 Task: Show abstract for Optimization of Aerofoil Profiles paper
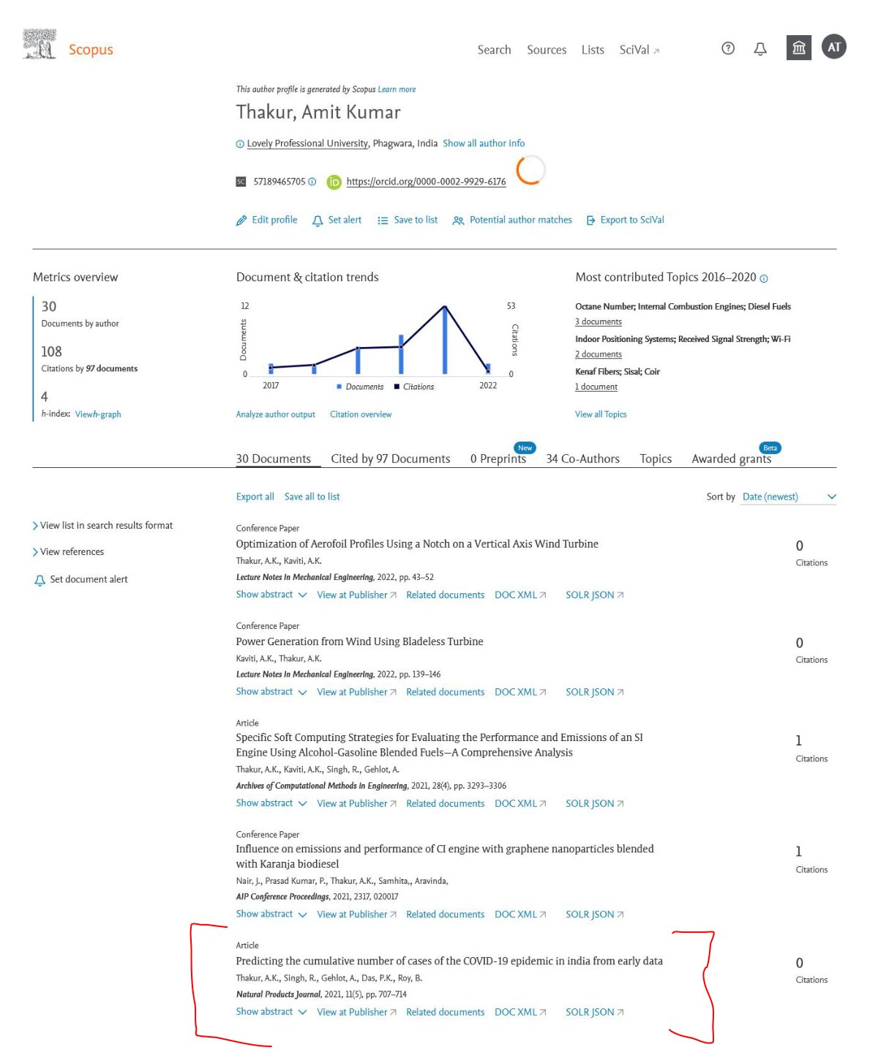(x=271, y=595)
